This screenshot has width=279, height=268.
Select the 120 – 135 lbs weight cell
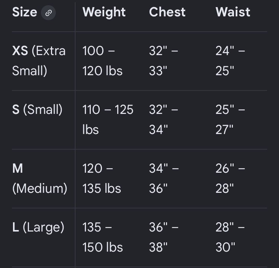[102, 178]
